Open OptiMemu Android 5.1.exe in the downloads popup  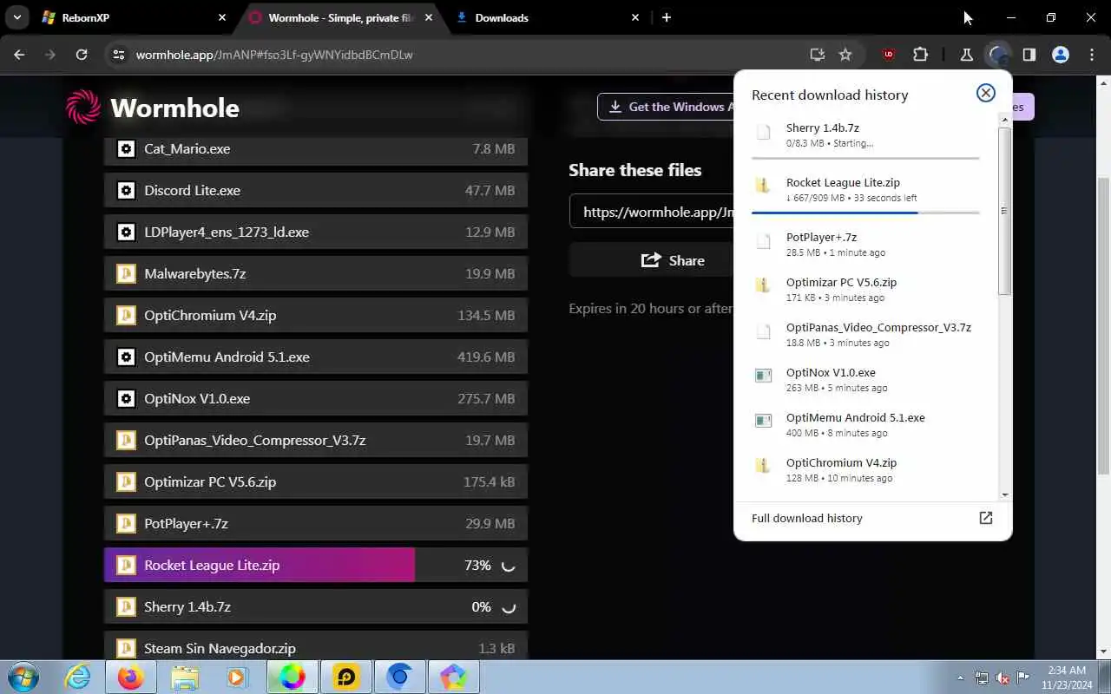pyautogui.click(x=865, y=425)
